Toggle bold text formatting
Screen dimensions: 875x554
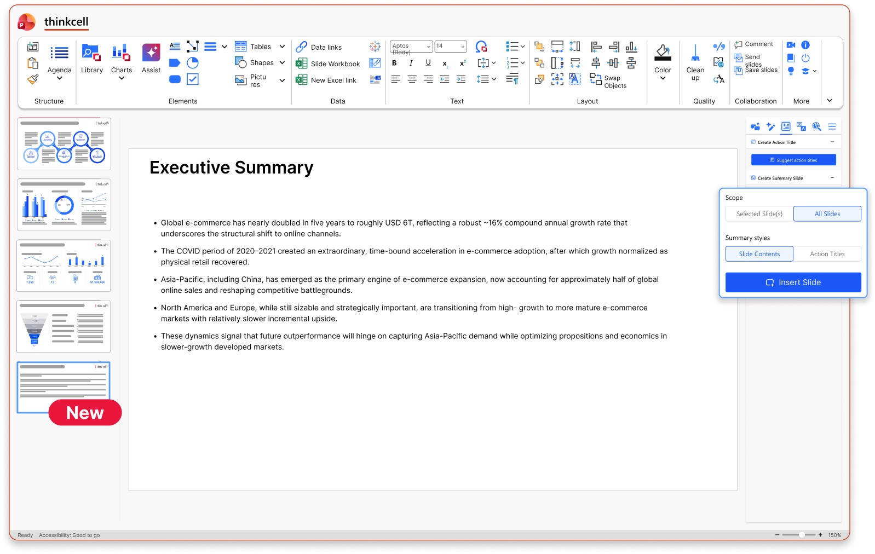[x=394, y=63]
